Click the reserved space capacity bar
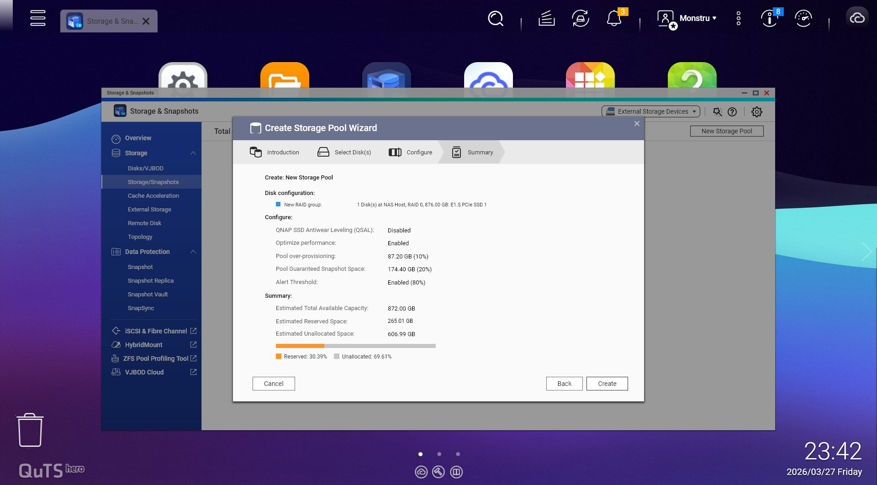 (x=300, y=346)
